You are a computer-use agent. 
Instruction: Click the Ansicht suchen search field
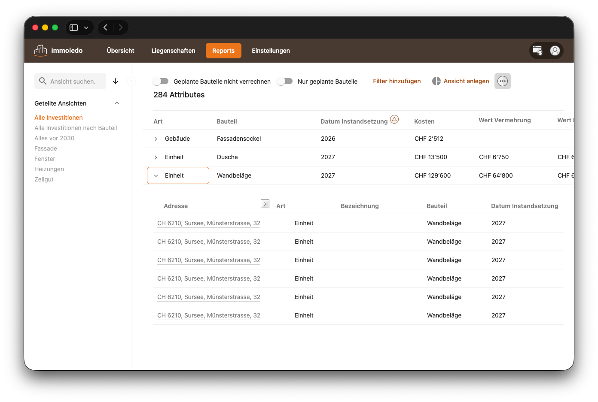pyautogui.click(x=70, y=81)
